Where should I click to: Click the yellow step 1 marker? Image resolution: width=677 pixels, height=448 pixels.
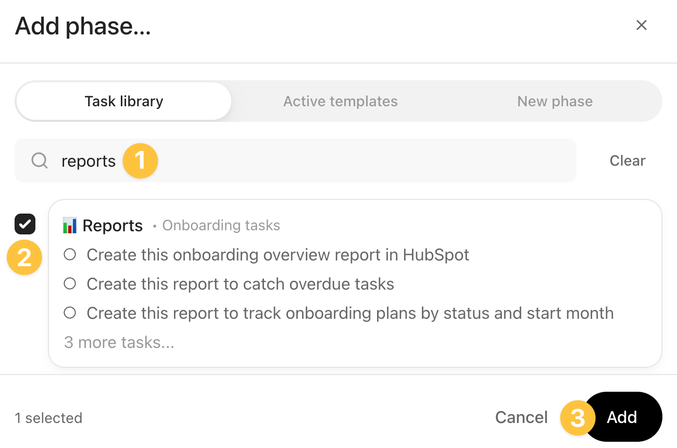point(140,160)
